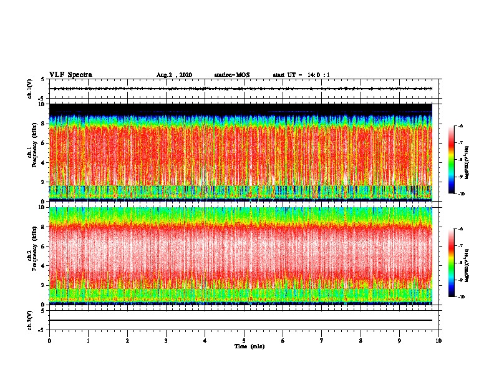Click the "-6" label on ch.1 color bar

460,126
